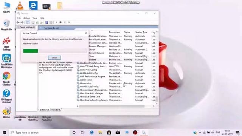Click the Pause Service icon
242x136 pixels.
tap(65, 22)
